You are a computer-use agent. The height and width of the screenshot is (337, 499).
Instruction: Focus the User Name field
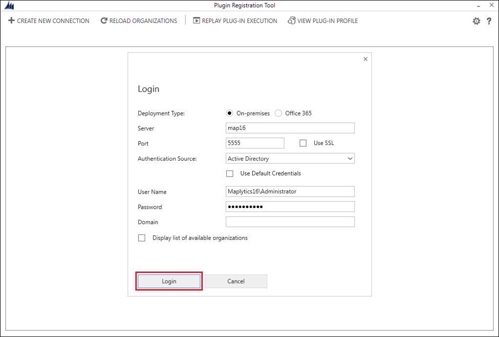click(x=290, y=191)
